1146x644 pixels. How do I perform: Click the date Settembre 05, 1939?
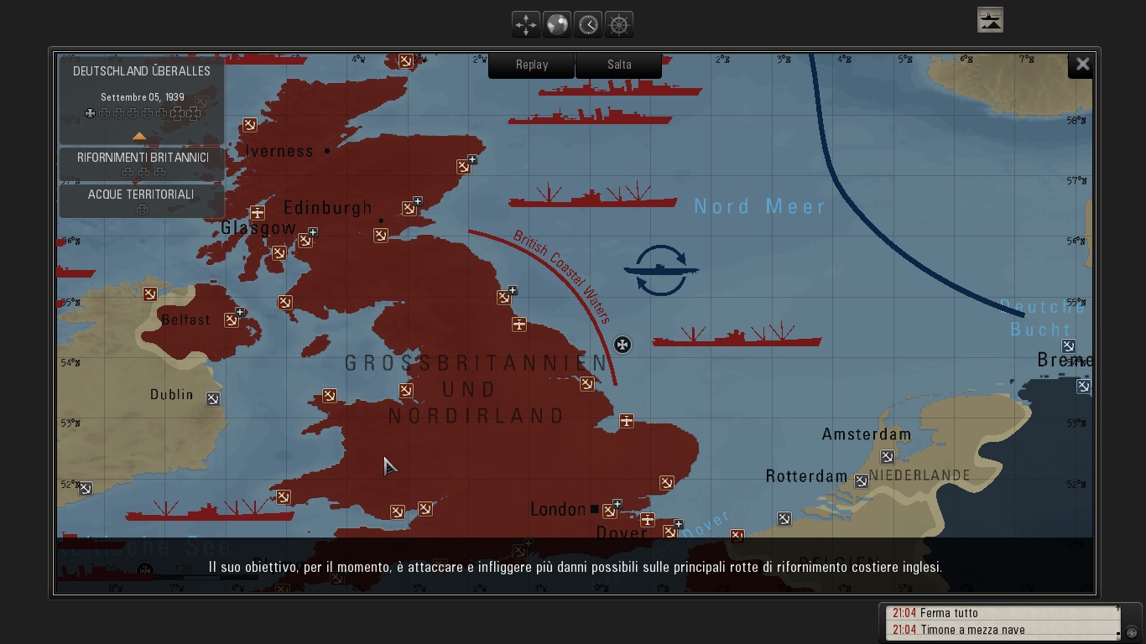click(x=142, y=97)
